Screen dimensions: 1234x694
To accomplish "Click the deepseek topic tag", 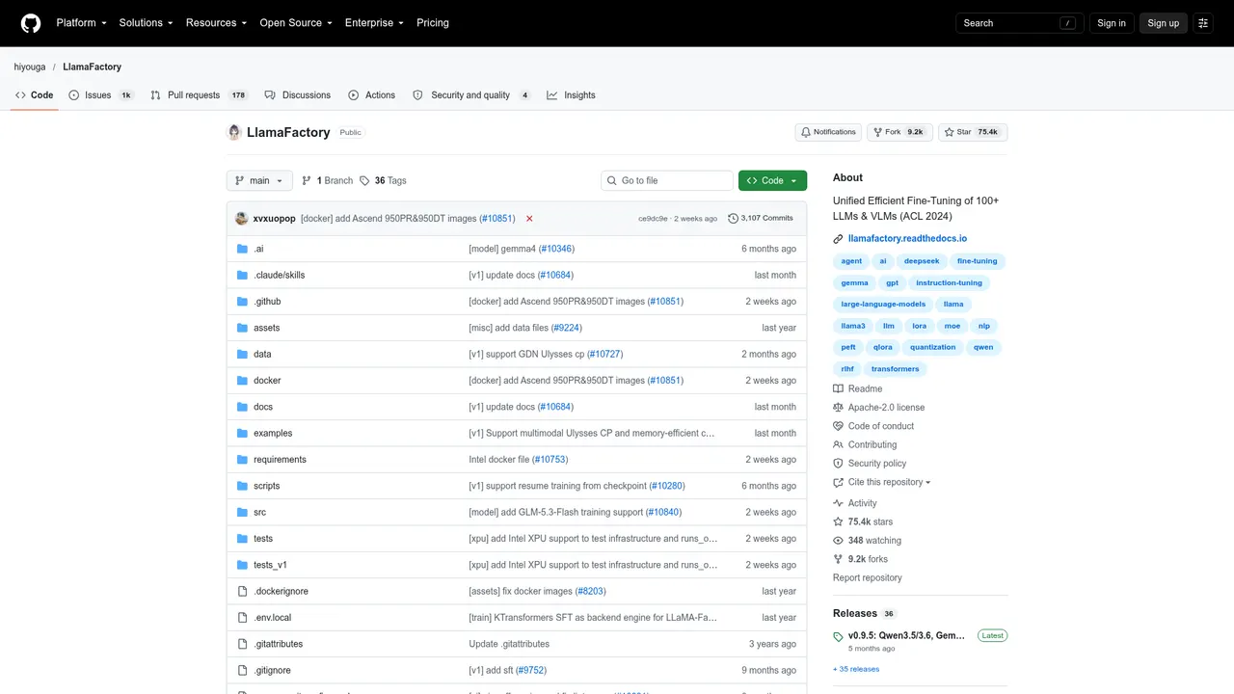I will pos(922,261).
